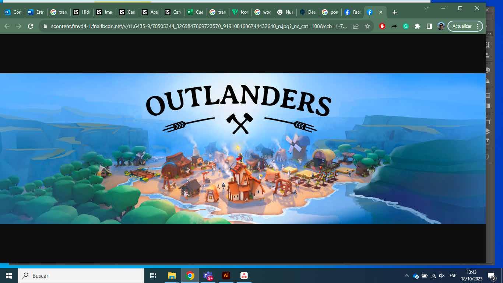The image size is (503, 283).
Task: Open the Windows Start menu
Action: click(x=9, y=276)
